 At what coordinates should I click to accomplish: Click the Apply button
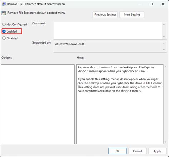coord(157,151)
